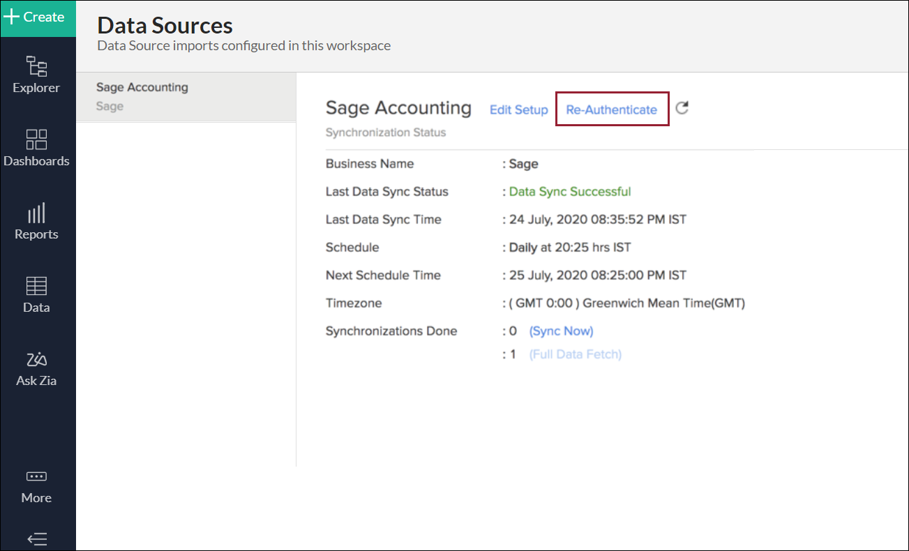
Task: Click the Data Sources page title
Action: tap(165, 26)
